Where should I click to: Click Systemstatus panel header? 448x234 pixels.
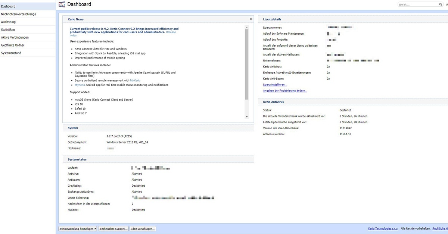click(x=158, y=159)
